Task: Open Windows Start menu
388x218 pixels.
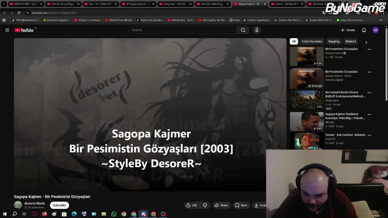Action: 5,214
